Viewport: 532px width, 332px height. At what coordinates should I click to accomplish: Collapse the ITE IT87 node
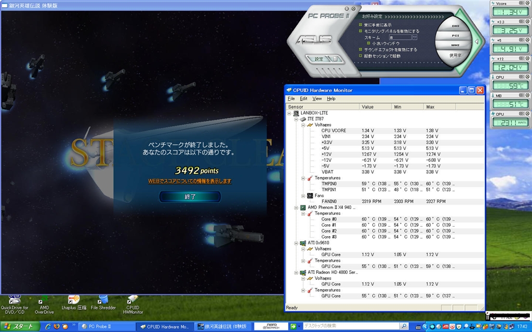click(296, 119)
